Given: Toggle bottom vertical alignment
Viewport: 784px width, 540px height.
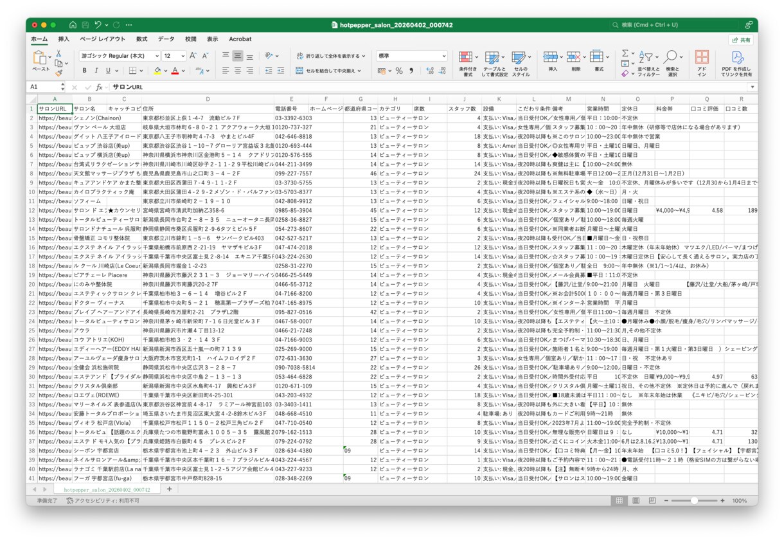Looking at the screenshot, I should coord(249,56).
